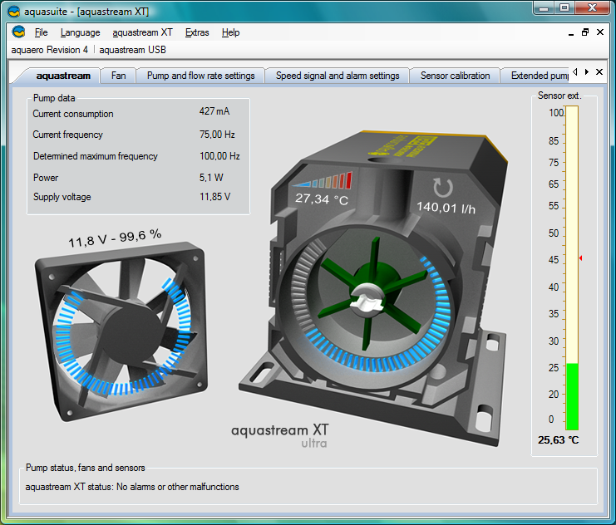Click the aquasuite title bar application icon

(14, 12)
